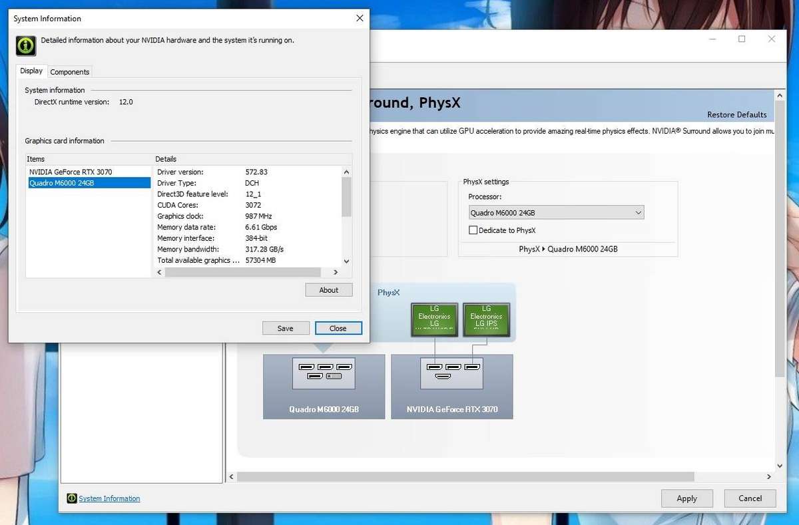
Task: Click the Restore Defaults link
Action: pos(736,114)
